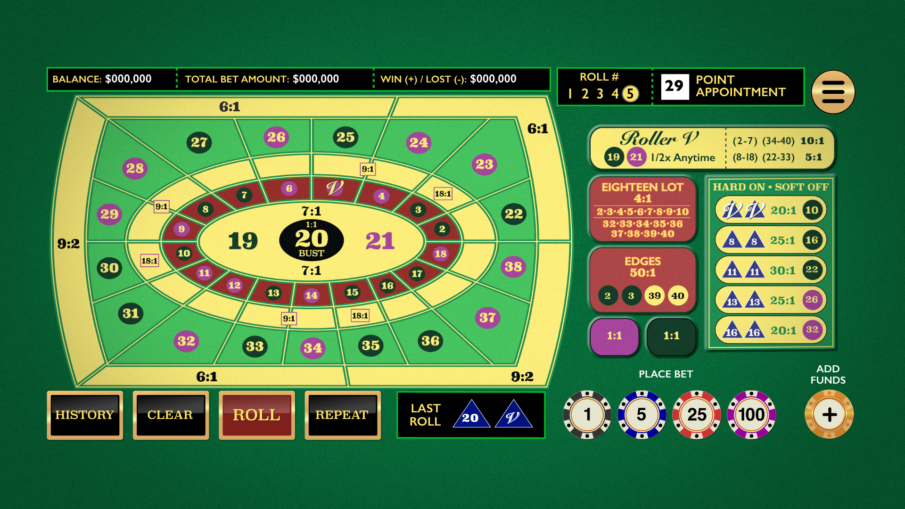
Task: Bet on the V segment in wheel
Action: (x=335, y=189)
